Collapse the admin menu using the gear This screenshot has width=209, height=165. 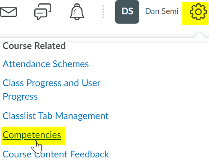(198, 12)
